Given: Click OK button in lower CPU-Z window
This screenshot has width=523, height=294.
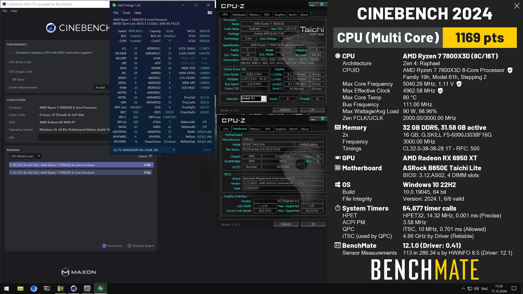Looking at the screenshot, I should point(313,224).
